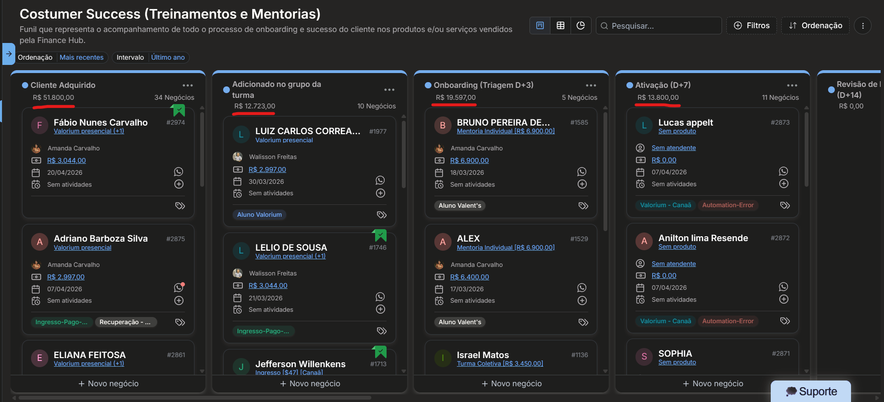
Task: Open WhatsApp for Lucas appelt
Action: pyautogui.click(x=784, y=171)
